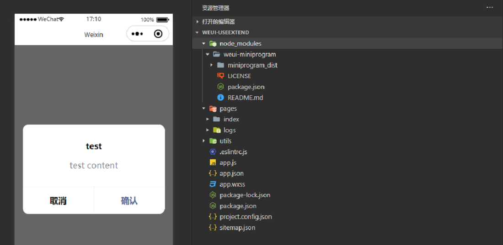The width and height of the screenshot is (503, 245).
Task: Click the LICENSE file certificate icon
Action: pyautogui.click(x=220, y=76)
